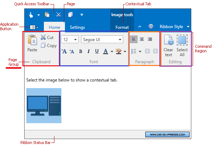Image resolution: width=212 pixels, height=145 pixels.
Task: Toggle Italic formatting
Action: (88, 51)
